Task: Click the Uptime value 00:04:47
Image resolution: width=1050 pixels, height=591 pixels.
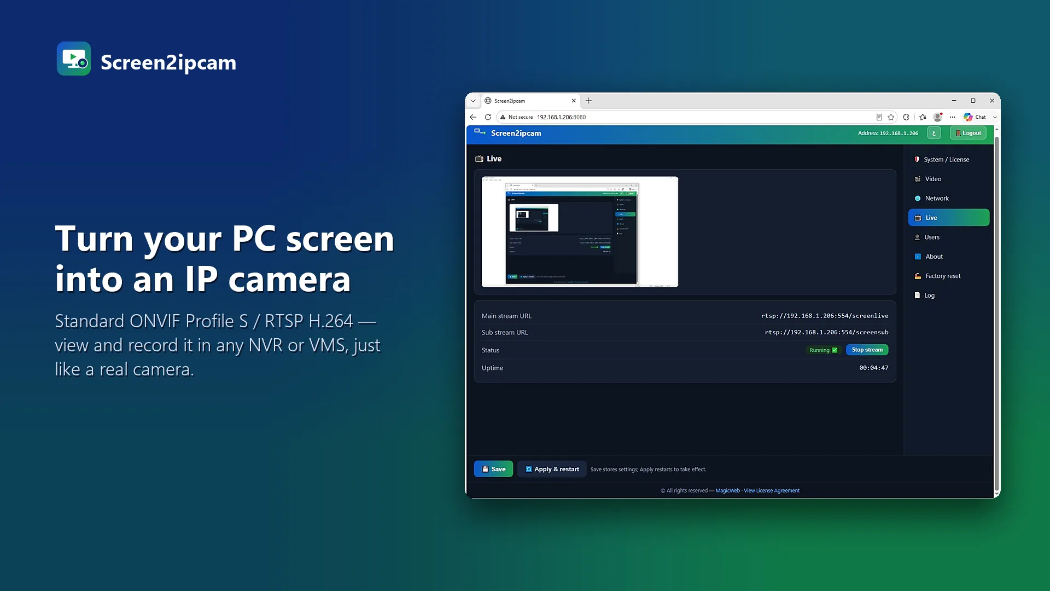Action: tap(873, 368)
